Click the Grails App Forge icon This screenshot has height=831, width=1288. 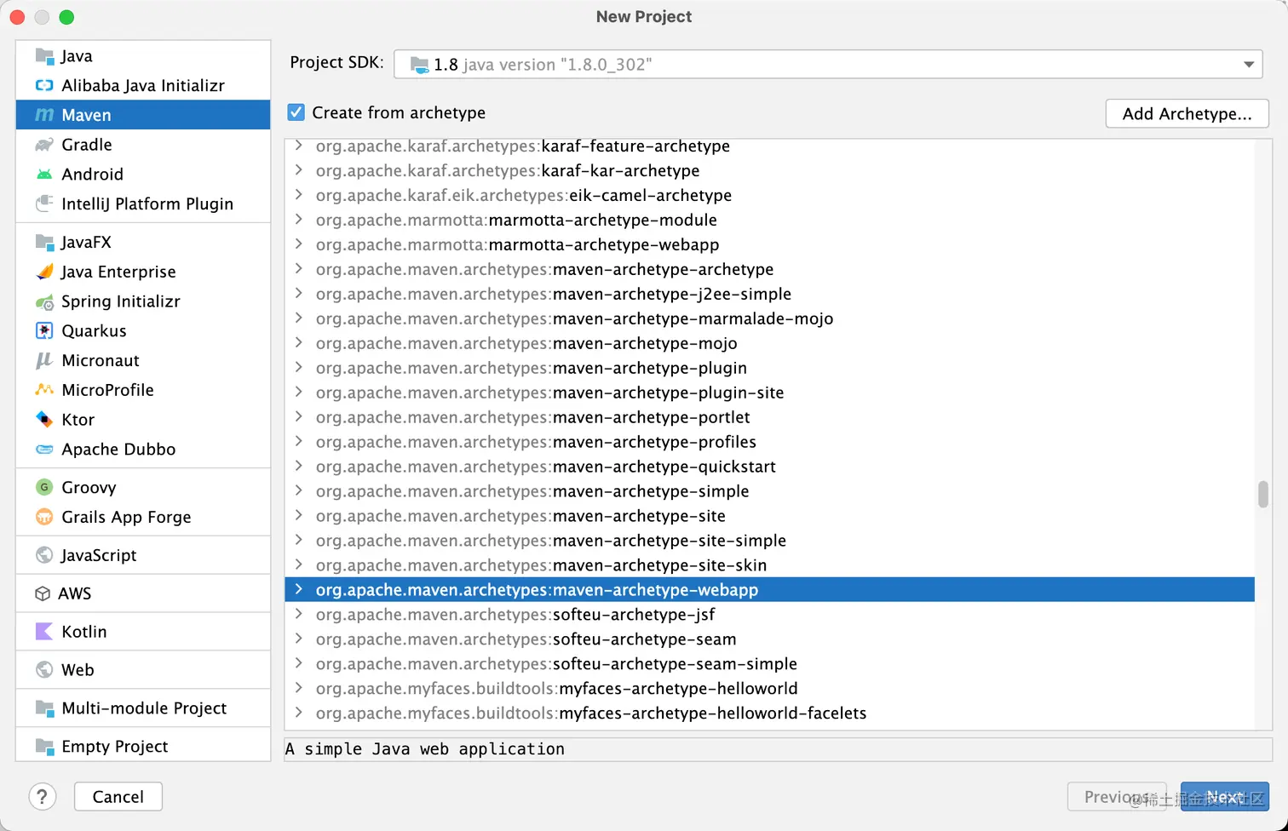point(44,517)
